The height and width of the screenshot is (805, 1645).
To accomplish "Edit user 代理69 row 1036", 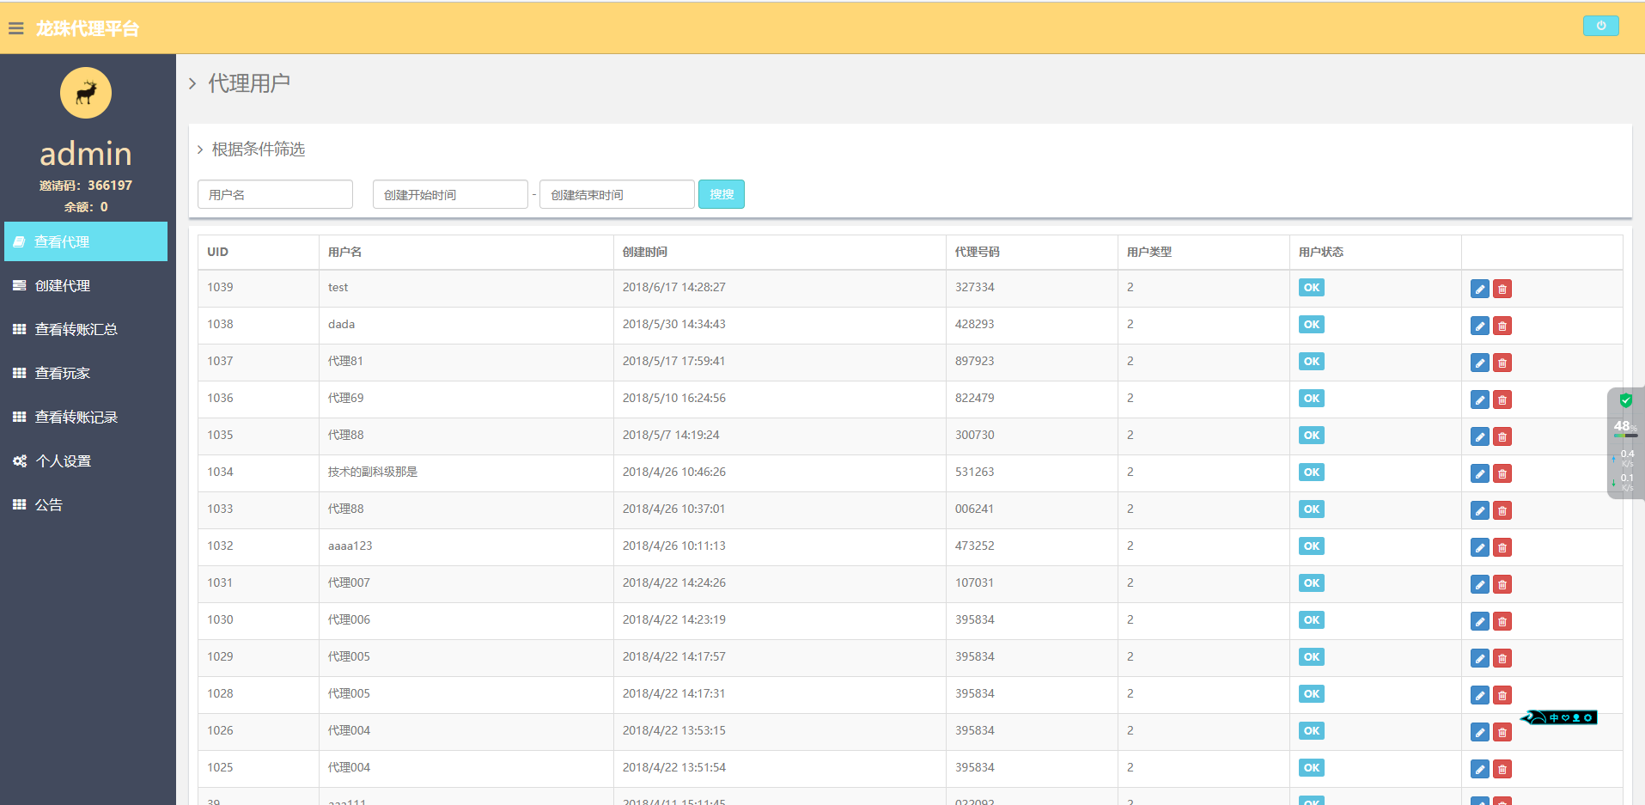I will [x=1479, y=399].
